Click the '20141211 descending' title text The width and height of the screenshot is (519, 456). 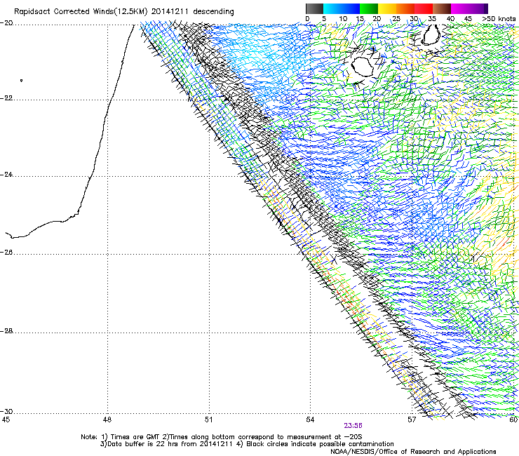click(193, 12)
